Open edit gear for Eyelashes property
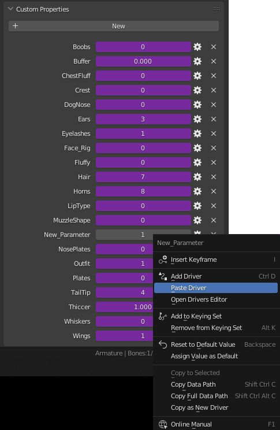280x430 pixels. click(x=197, y=134)
